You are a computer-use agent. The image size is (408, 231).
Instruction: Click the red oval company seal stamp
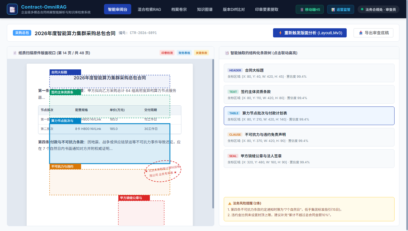coord(163,171)
